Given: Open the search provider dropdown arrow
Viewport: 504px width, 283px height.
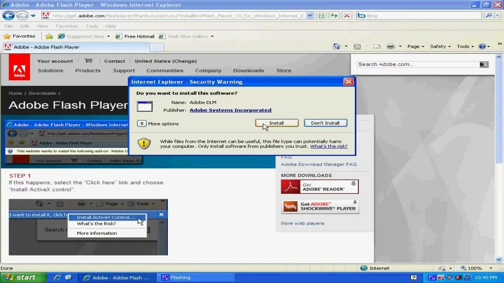Looking at the screenshot, I should tap(497, 16).
